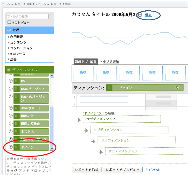
Task: Expand the コンバージョン metrics group
Action: coord(20,48)
